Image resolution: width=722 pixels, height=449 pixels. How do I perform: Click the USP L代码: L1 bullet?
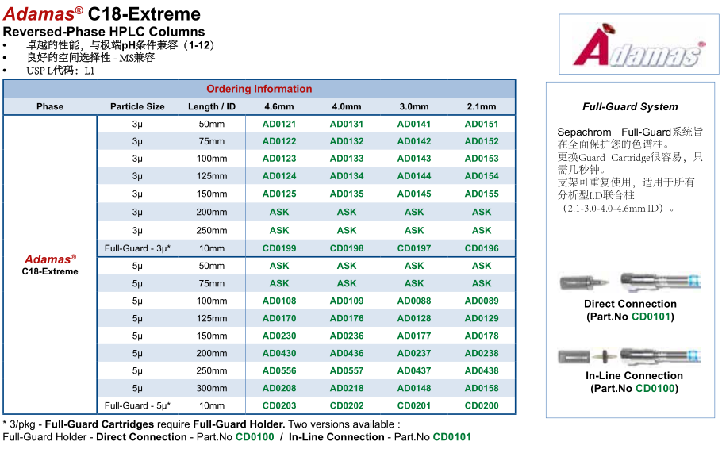60,71
